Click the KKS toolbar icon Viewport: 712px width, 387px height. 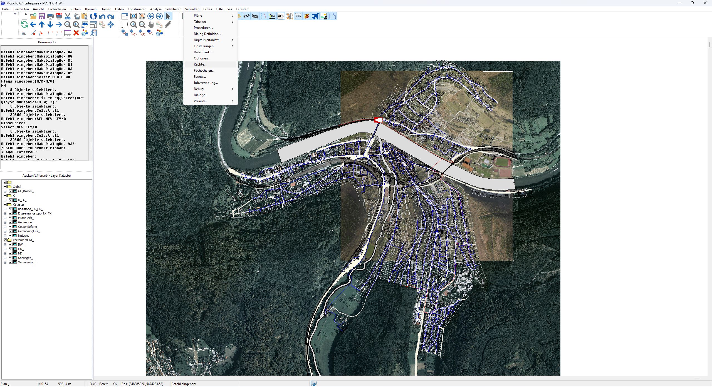[246, 16]
